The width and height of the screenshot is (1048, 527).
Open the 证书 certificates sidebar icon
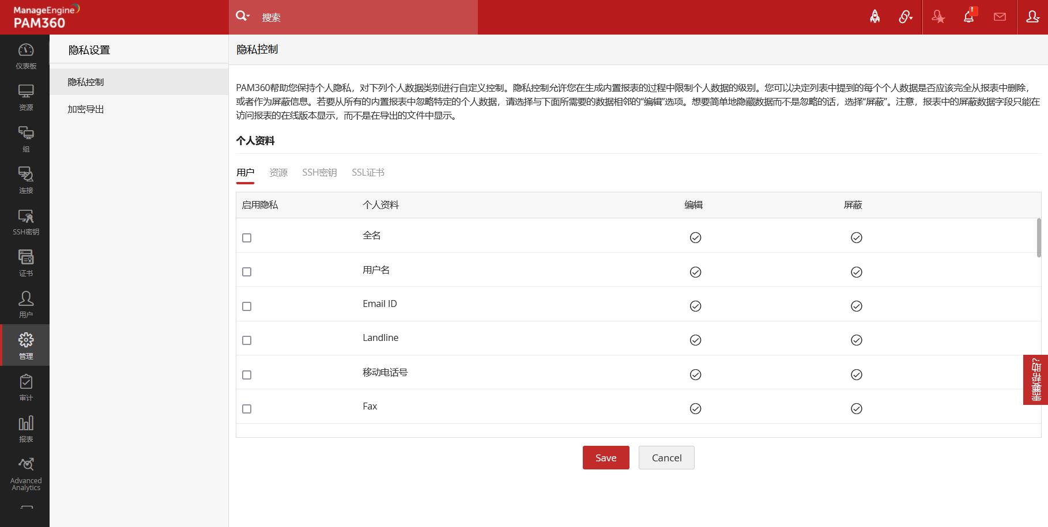click(25, 263)
